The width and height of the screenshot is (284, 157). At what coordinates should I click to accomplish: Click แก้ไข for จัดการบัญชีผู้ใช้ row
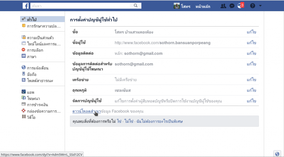251,101
